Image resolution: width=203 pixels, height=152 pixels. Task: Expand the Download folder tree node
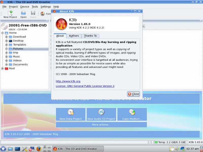pyautogui.click(x=7, y=37)
